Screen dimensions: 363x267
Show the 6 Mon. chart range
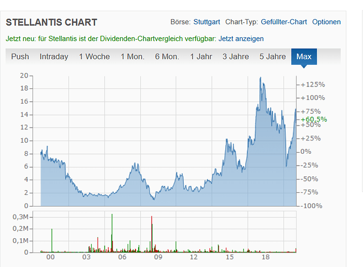167,57
